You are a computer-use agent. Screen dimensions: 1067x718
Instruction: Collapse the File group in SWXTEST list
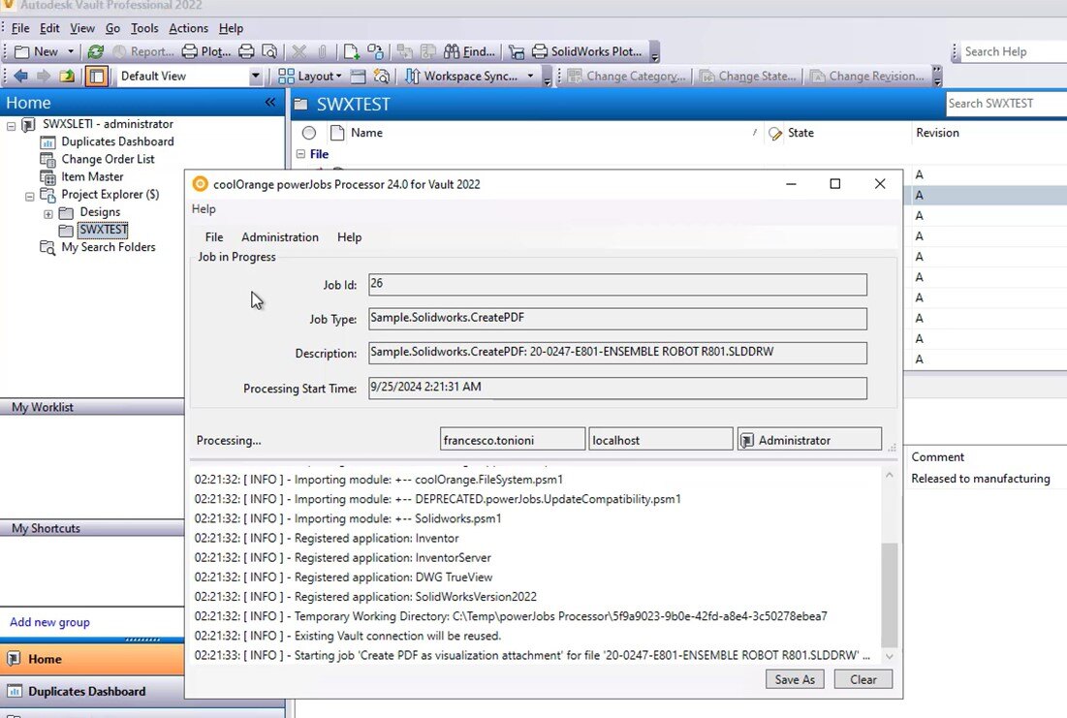click(300, 154)
